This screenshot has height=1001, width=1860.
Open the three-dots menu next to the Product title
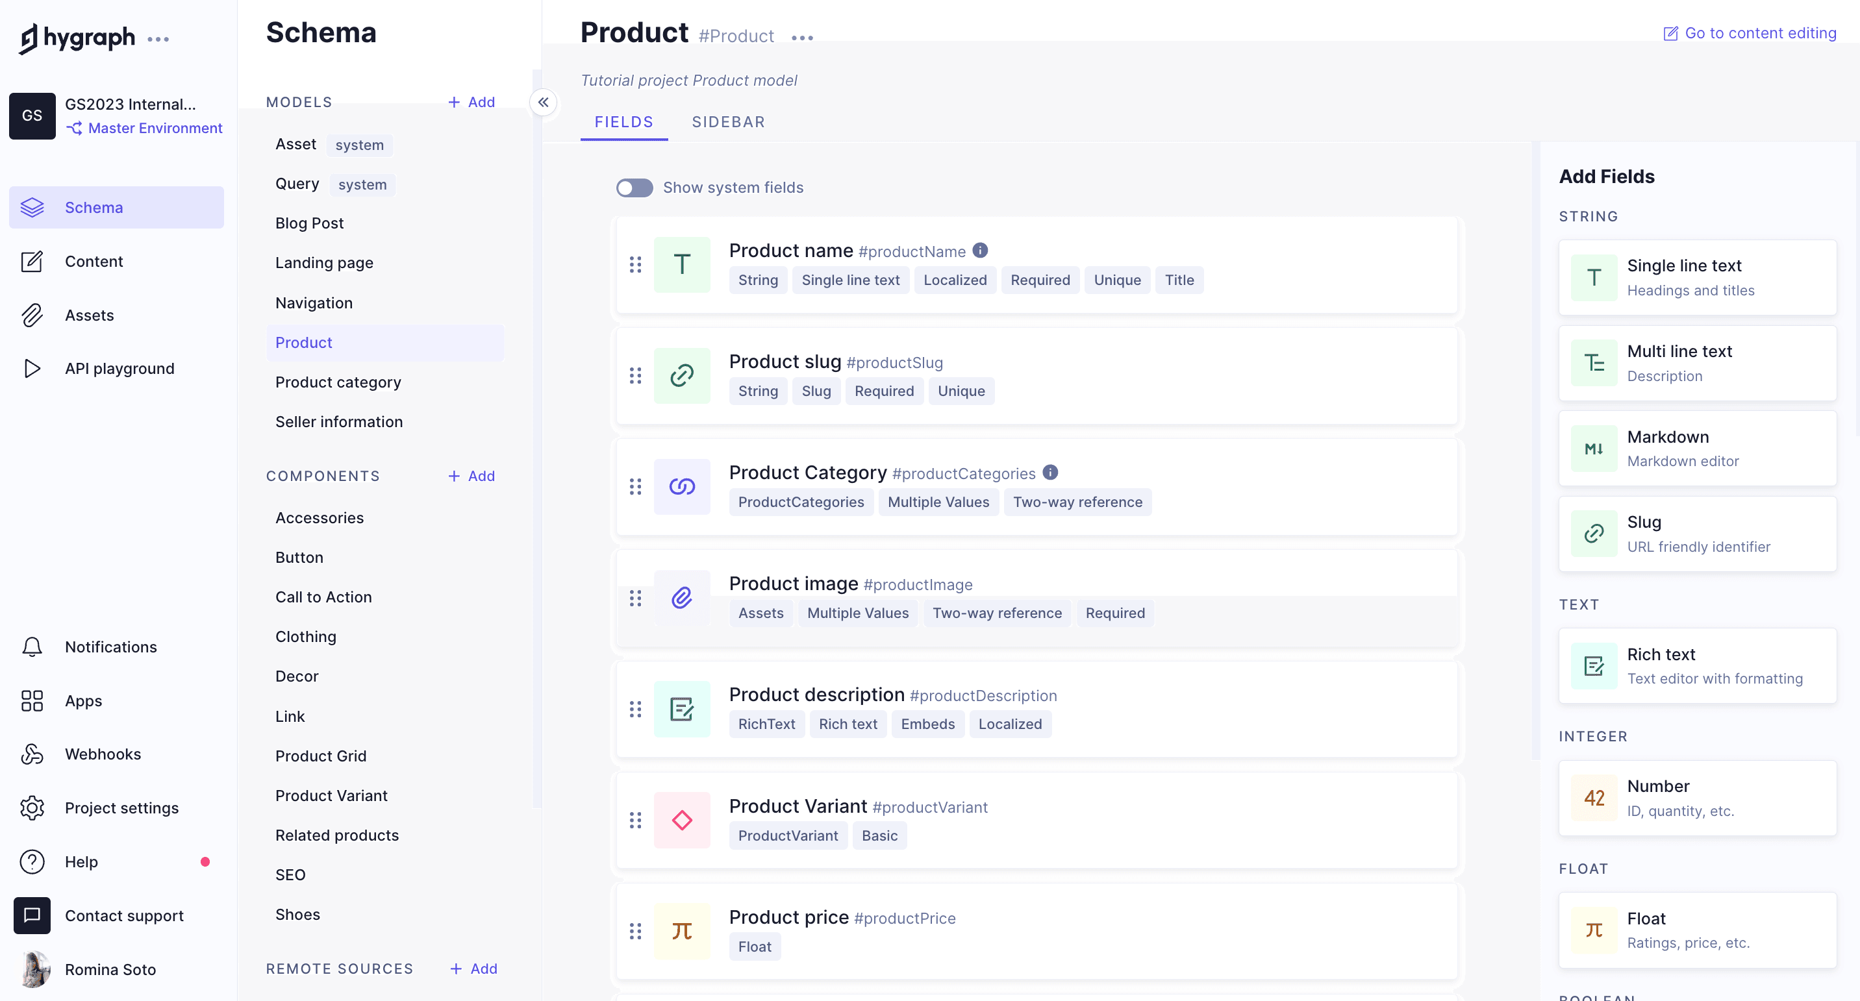[801, 38]
